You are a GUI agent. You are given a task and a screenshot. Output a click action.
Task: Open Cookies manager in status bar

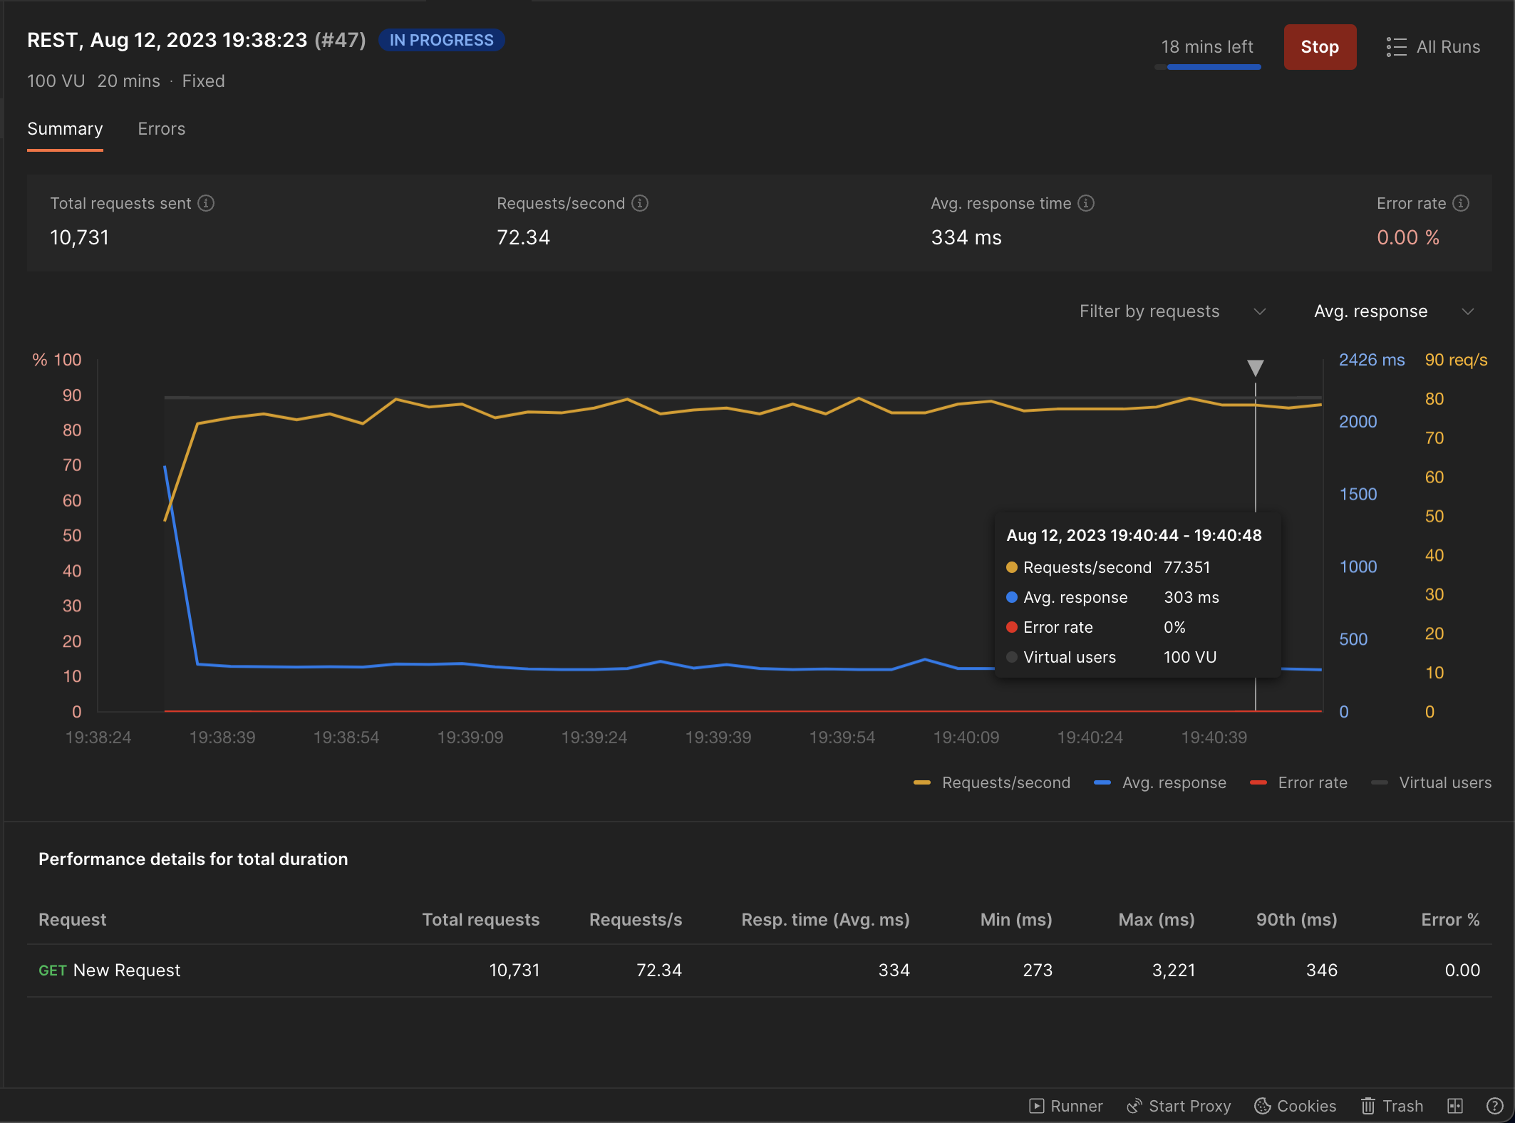tap(1296, 1106)
